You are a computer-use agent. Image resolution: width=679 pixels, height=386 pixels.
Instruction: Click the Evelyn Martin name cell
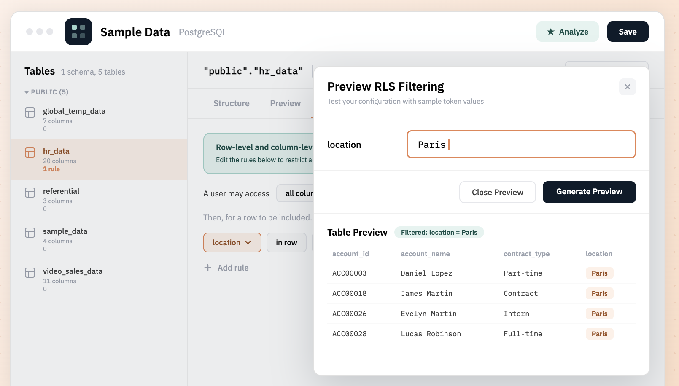coord(428,314)
